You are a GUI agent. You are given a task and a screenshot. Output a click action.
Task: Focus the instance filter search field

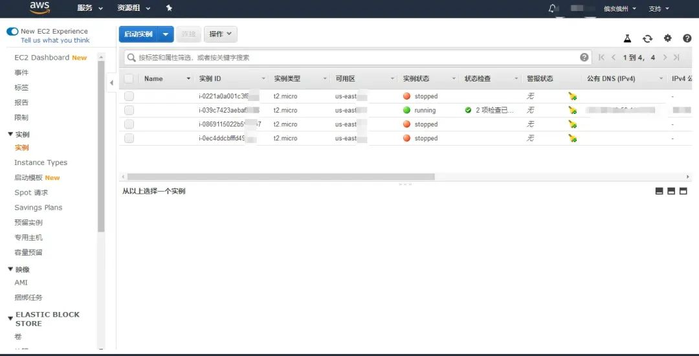(357, 57)
